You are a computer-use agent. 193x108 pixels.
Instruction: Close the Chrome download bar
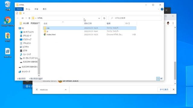coord(174,89)
